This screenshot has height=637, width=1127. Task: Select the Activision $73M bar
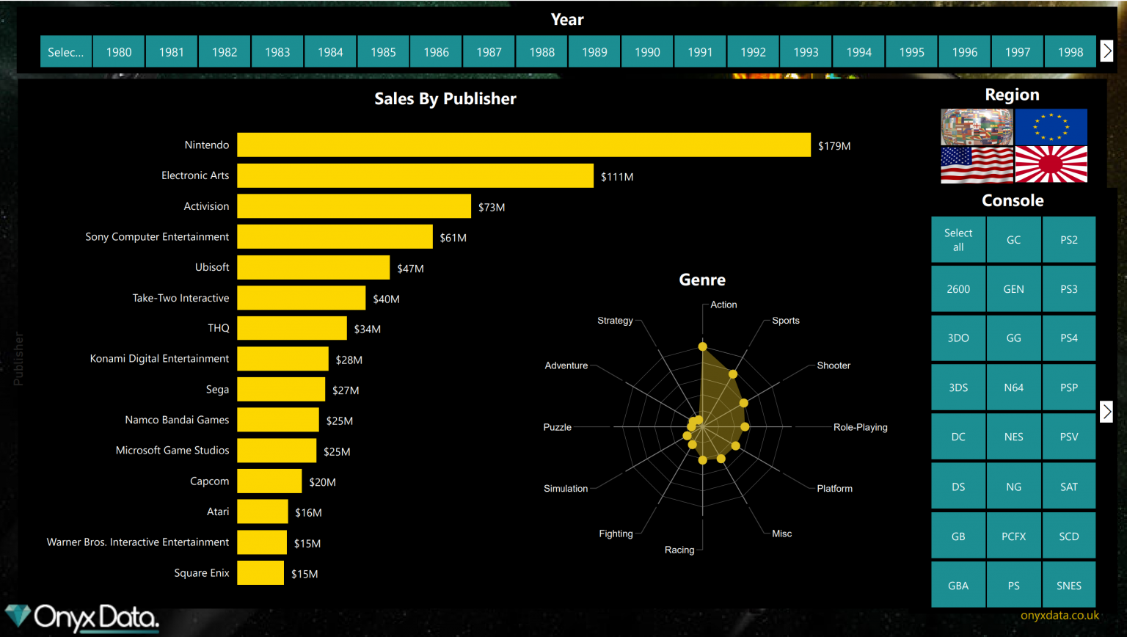pyautogui.click(x=354, y=206)
